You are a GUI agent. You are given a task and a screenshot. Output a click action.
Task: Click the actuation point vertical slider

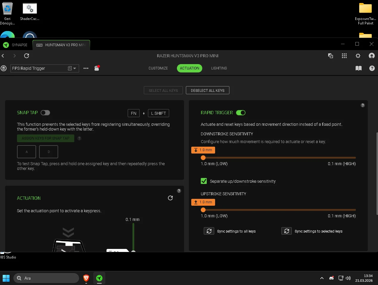(133, 237)
